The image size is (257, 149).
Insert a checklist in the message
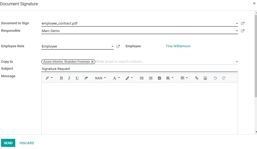click(x=159, y=78)
